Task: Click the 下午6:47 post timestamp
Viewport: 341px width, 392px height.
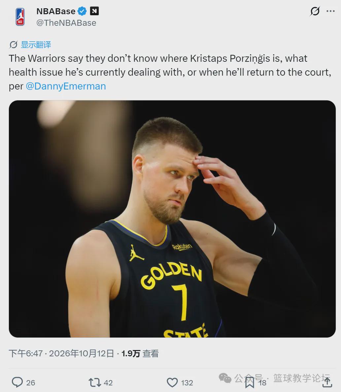Action: click(26, 353)
